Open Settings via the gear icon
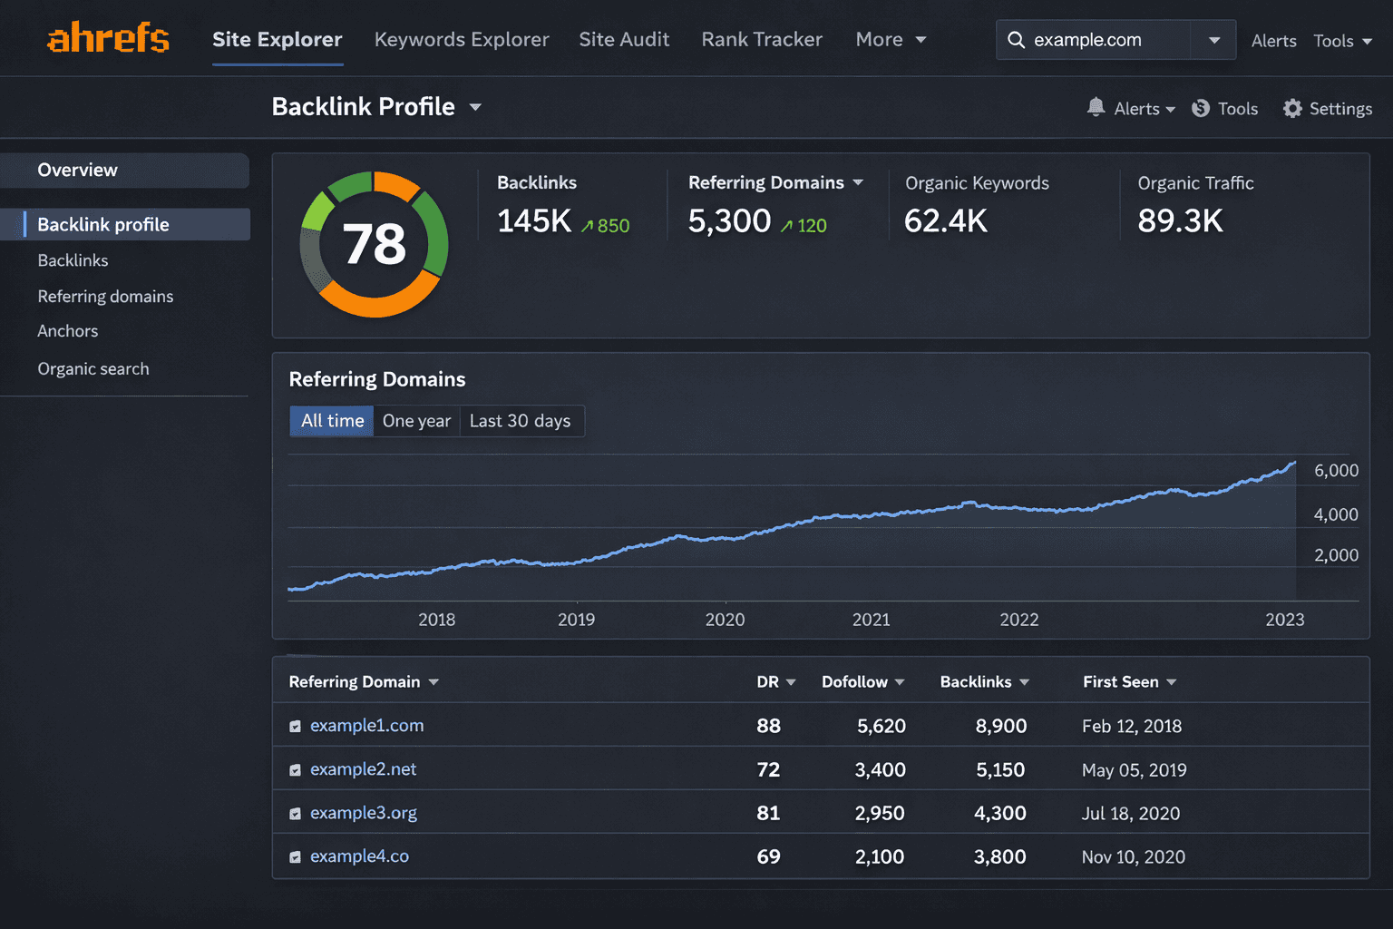Viewport: 1393px width, 929px height. coord(1293,108)
